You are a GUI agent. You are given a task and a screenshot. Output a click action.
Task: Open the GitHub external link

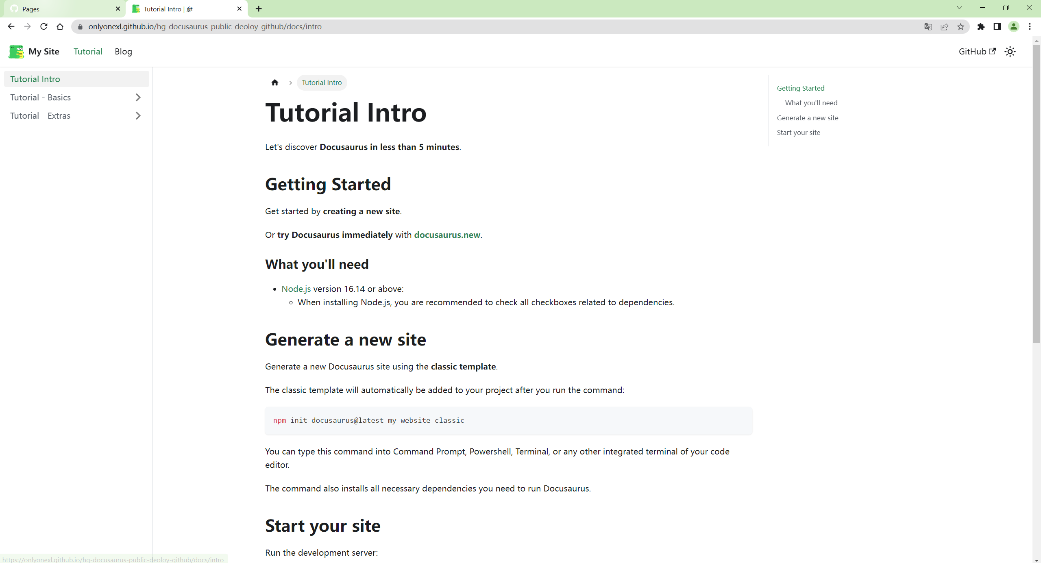(977, 52)
